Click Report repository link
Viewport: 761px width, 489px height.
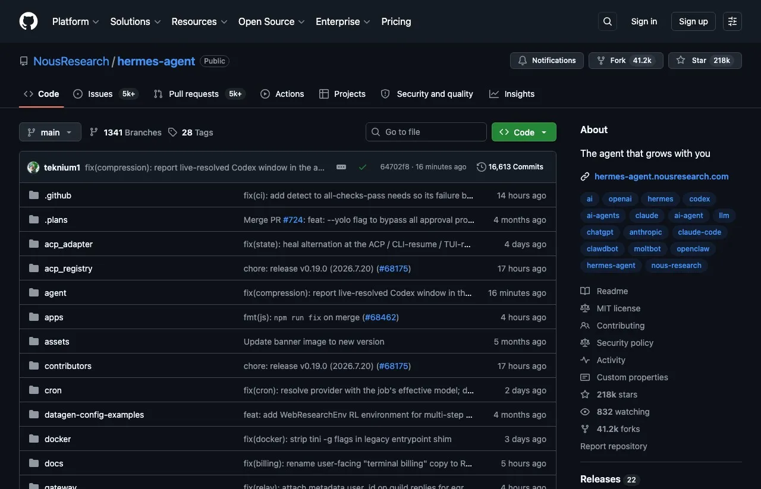(614, 446)
